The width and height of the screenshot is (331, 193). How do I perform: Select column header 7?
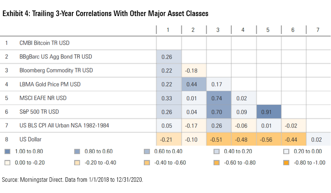coord(318,30)
